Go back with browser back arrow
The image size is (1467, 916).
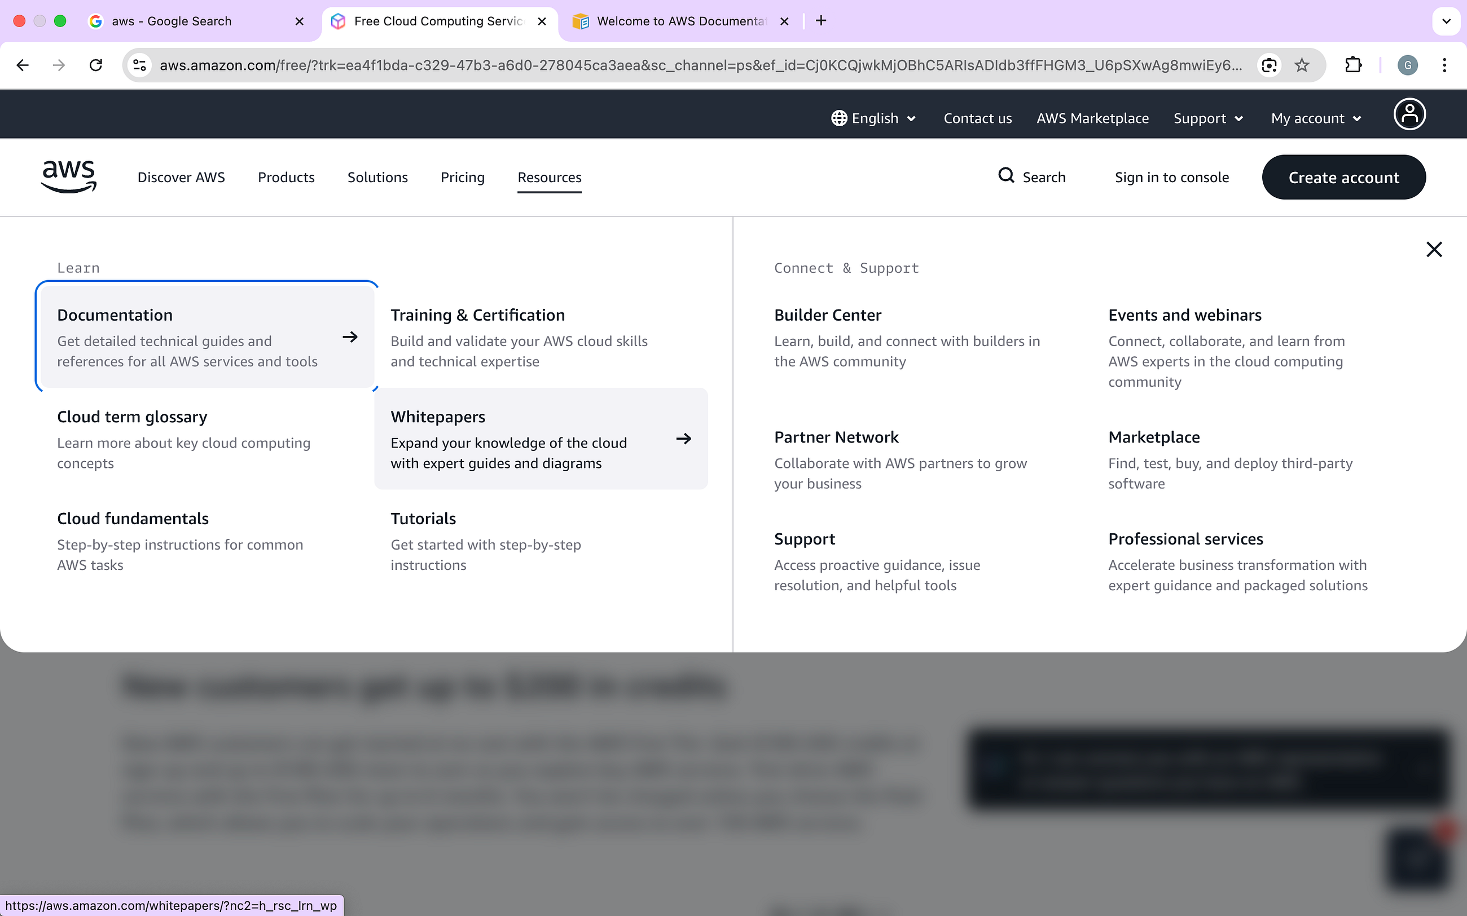(x=23, y=65)
